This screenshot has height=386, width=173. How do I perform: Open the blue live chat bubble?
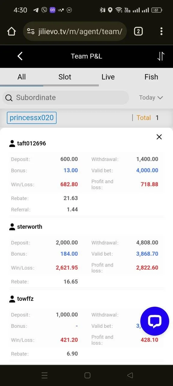tap(155, 321)
